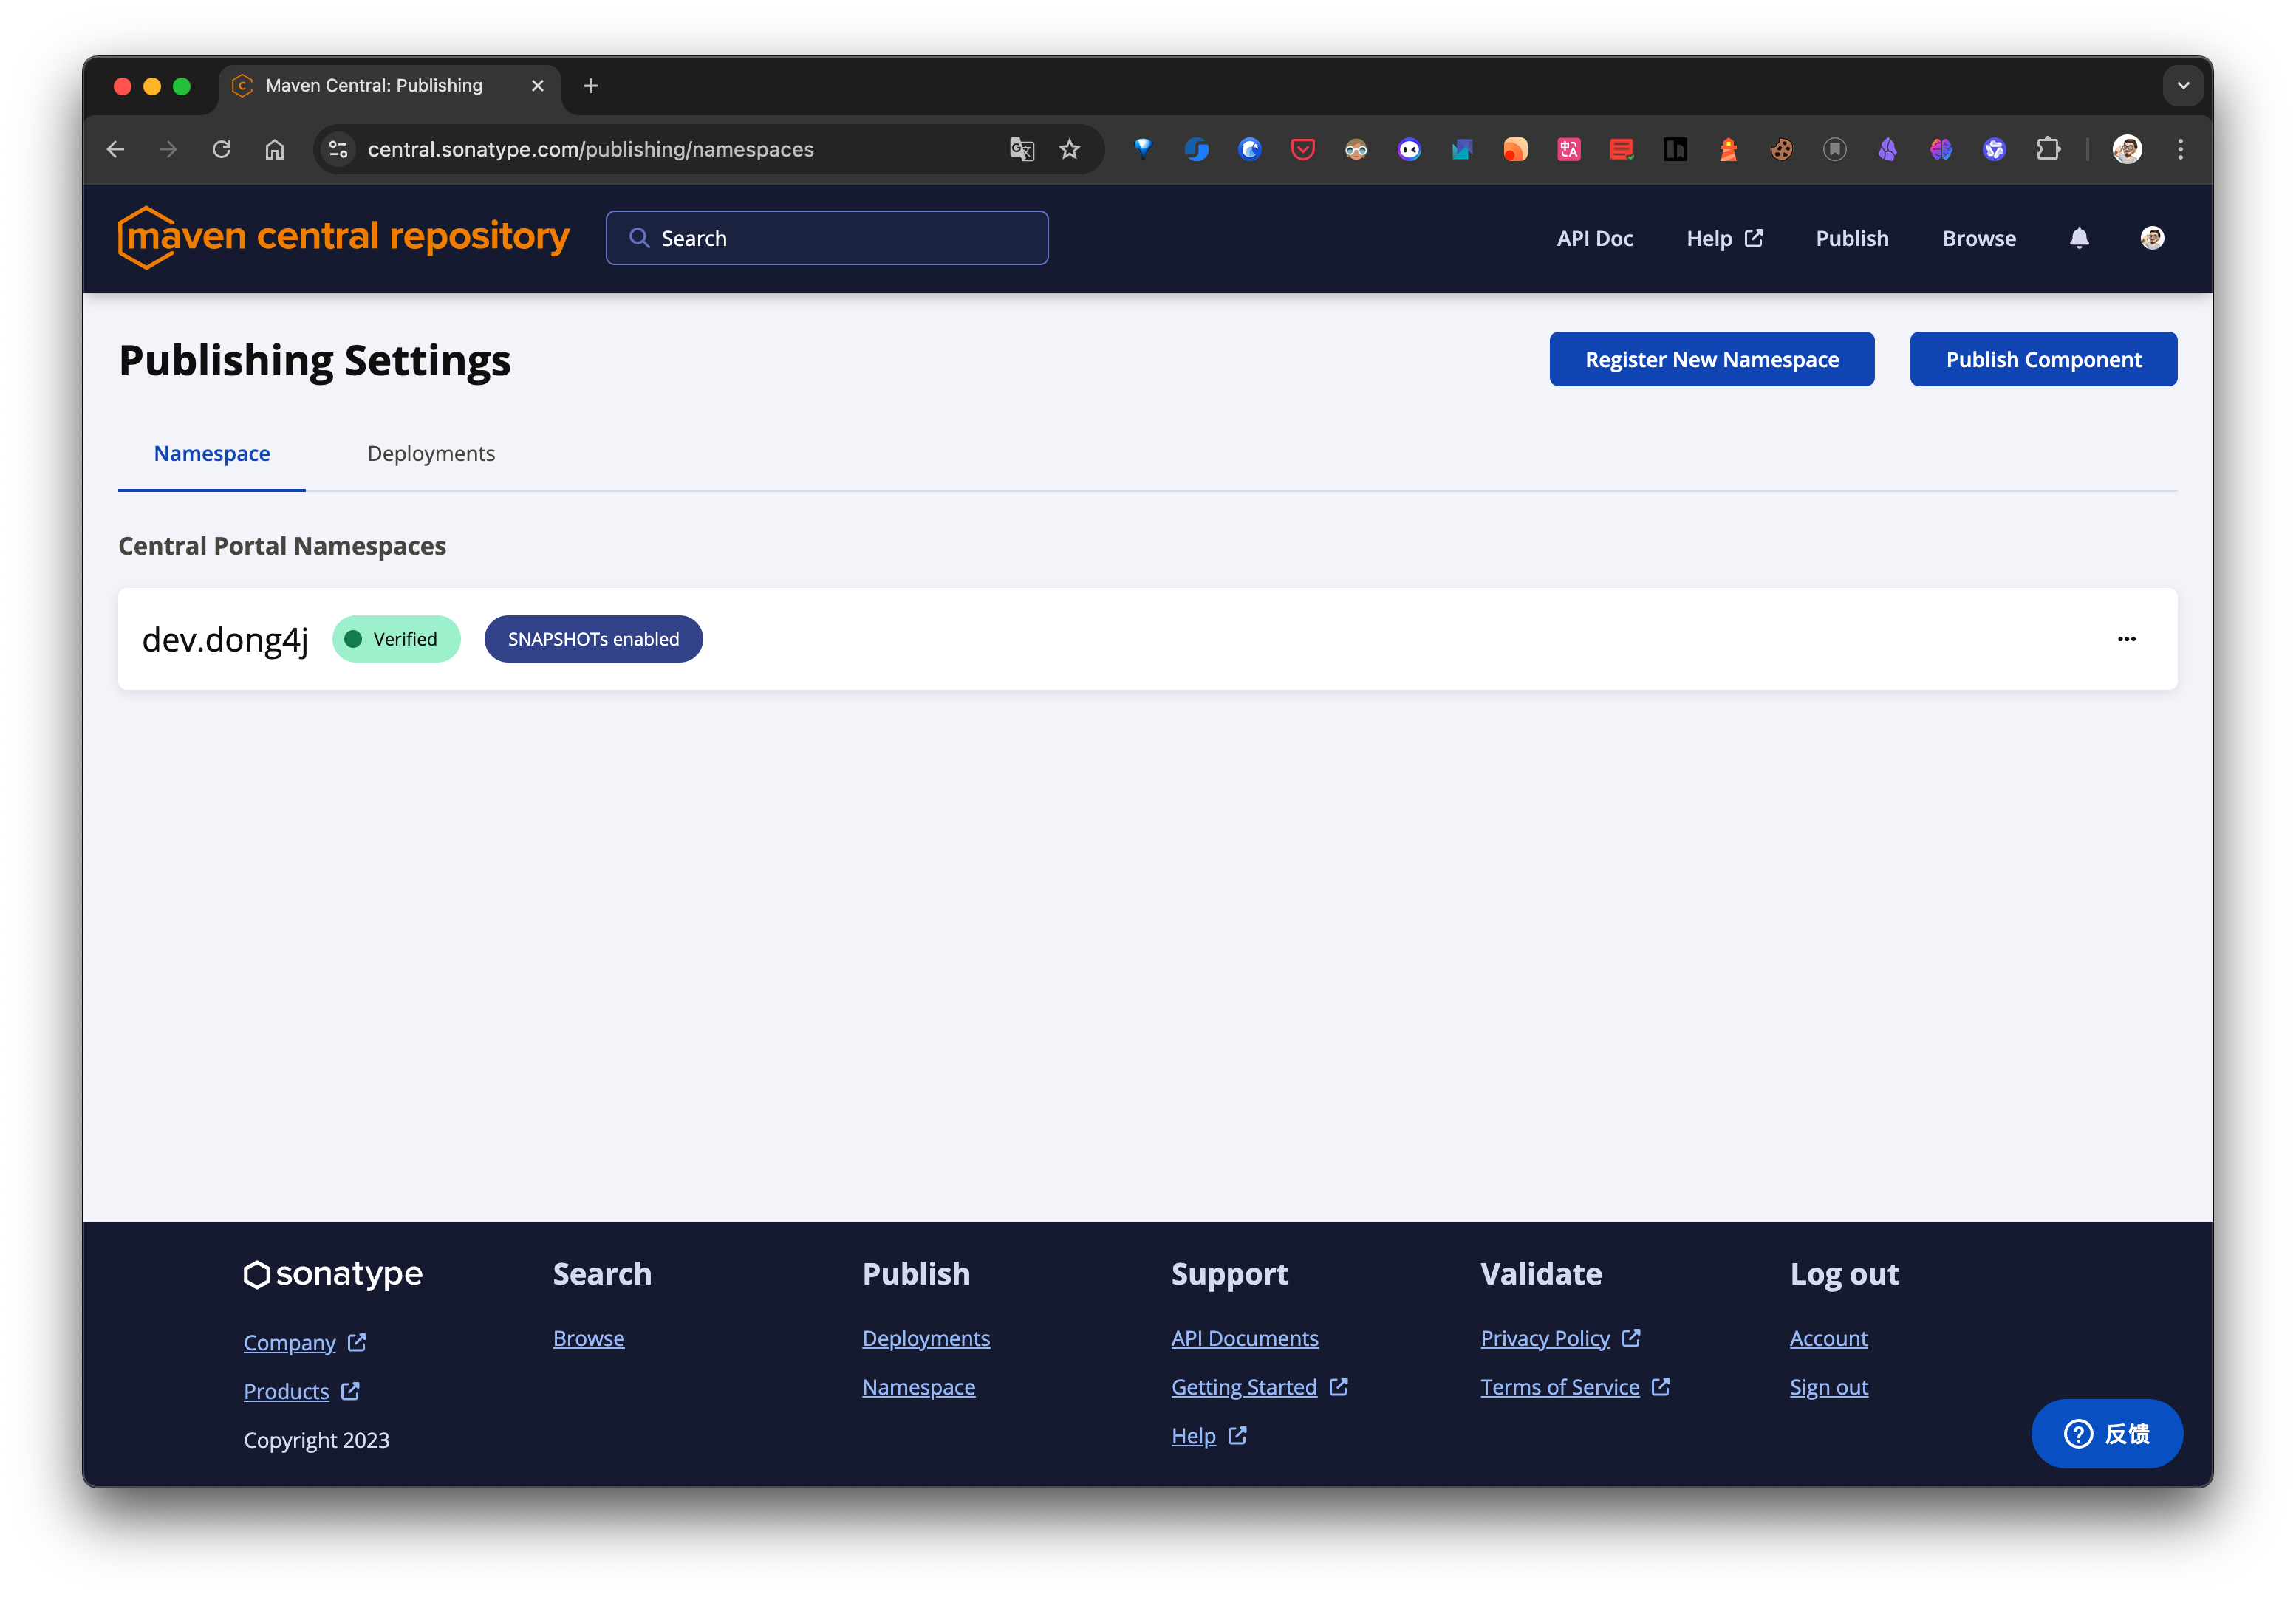View site information icon in address bar
Screen dimensions: 2296x1597
[339, 149]
